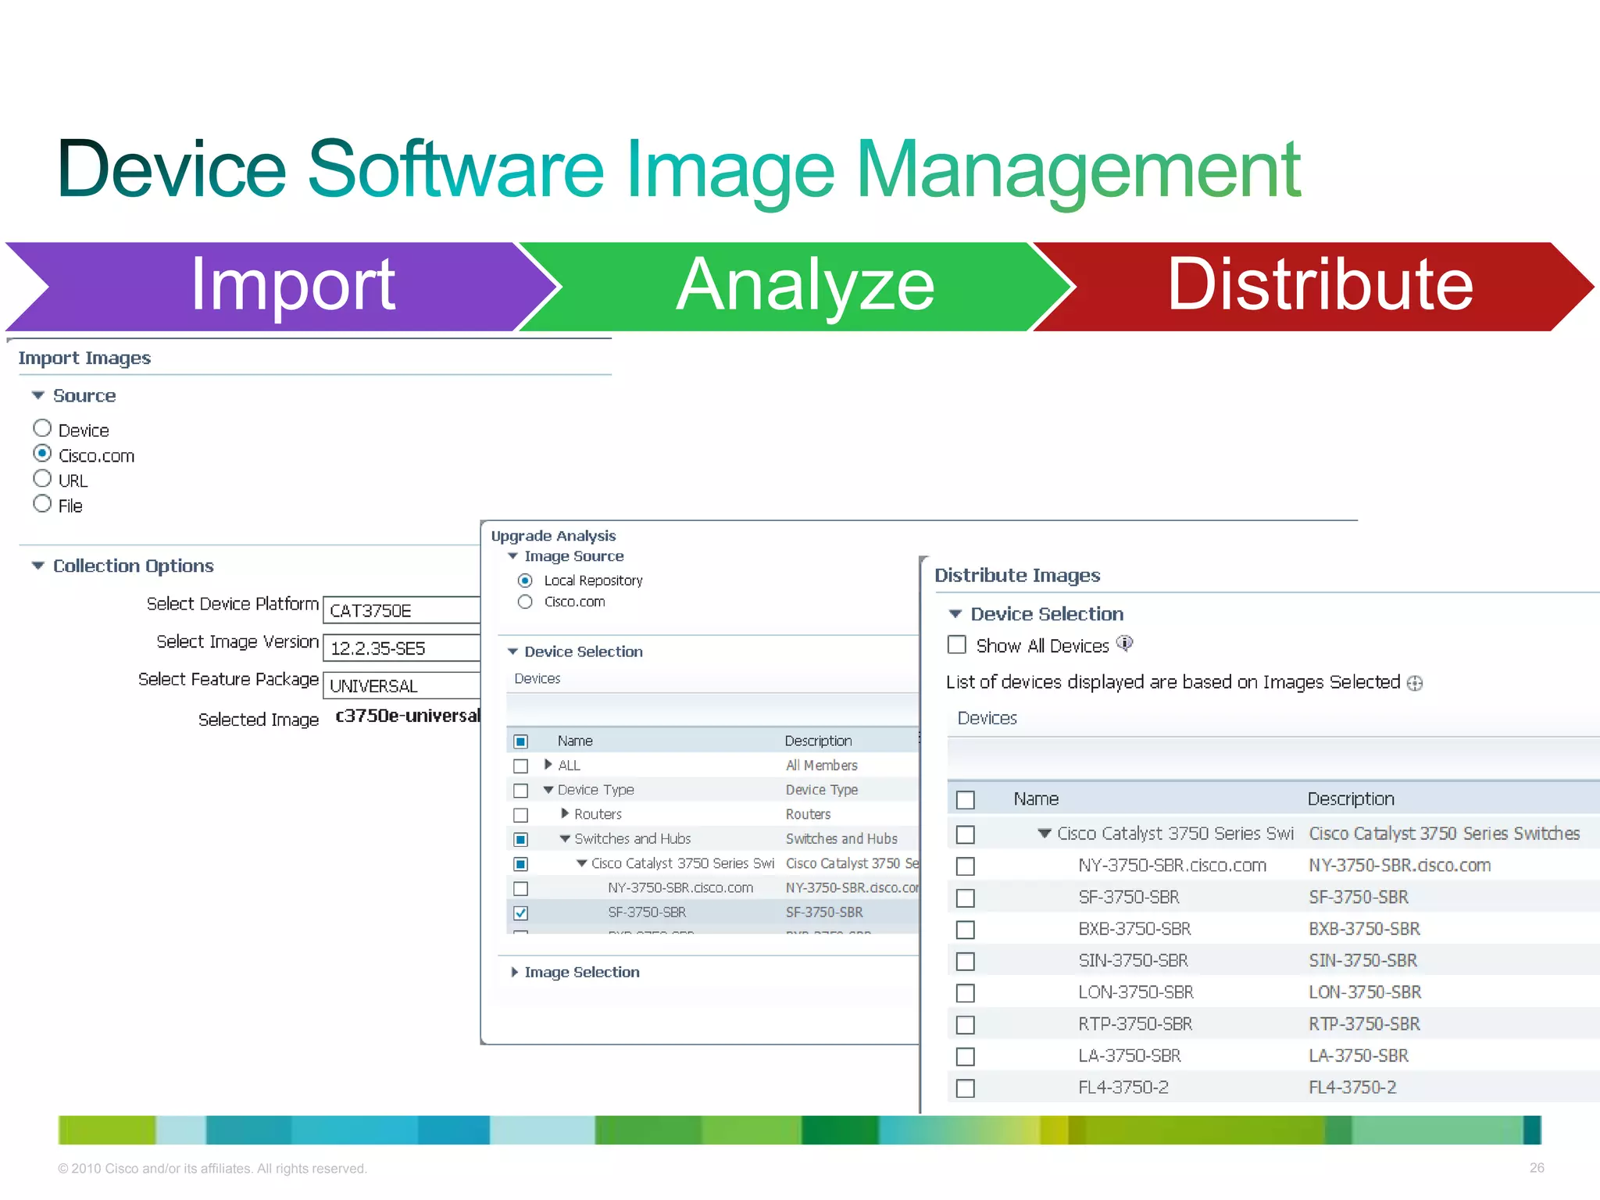Screen dimensions: 1600x1200
Task: Check BXB-3750-SBR in Distribute Images
Action: click(966, 930)
